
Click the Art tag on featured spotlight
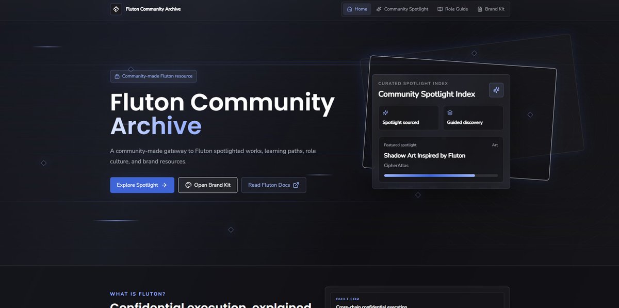tap(495, 145)
